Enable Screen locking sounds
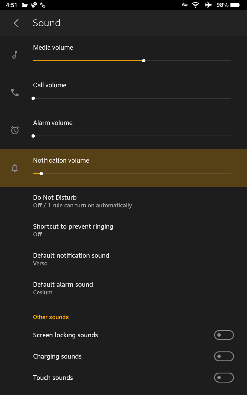 coord(224,335)
